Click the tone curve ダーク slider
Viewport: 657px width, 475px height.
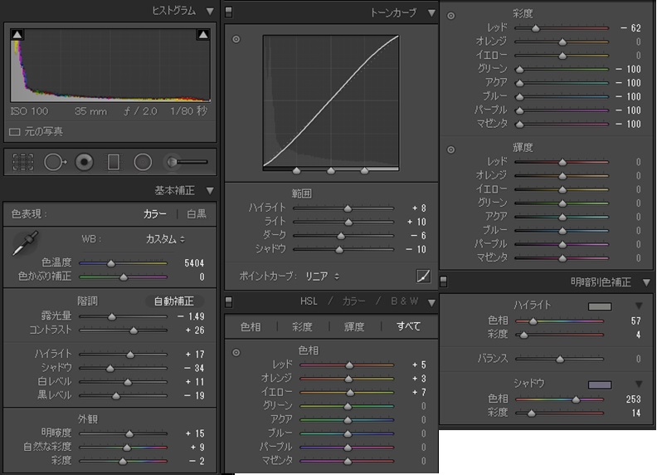tap(343, 236)
